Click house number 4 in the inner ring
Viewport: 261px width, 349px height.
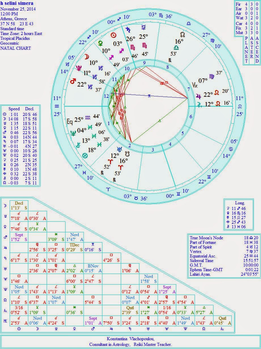pos(170,144)
